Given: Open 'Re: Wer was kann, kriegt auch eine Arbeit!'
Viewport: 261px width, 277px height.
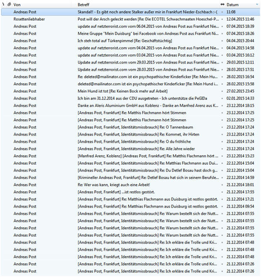Looking at the screenshot, I should (x=114, y=185).
